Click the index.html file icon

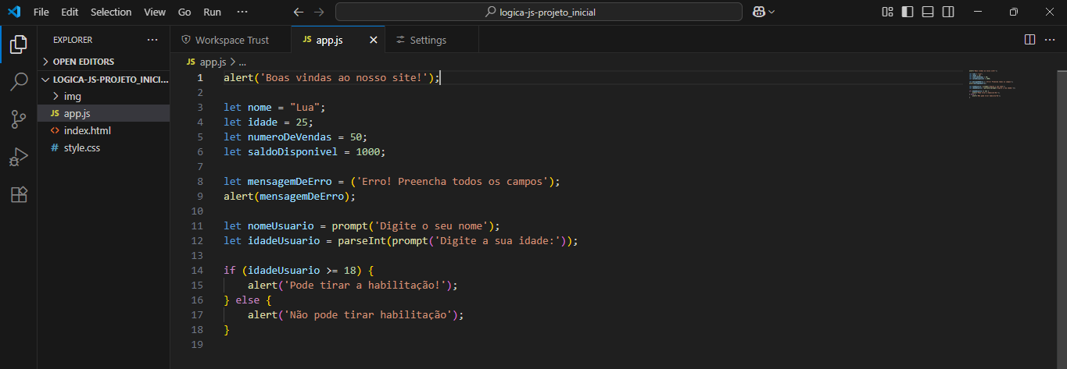click(x=55, y=130)
